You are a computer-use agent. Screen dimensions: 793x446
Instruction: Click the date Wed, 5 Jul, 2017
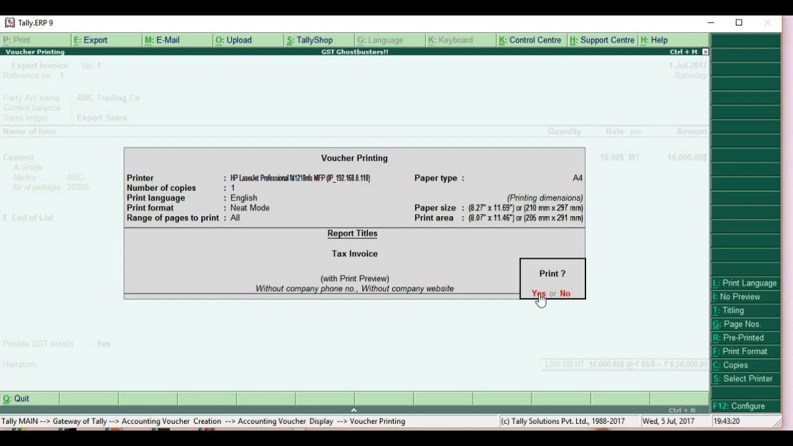[x=668, y=421]
